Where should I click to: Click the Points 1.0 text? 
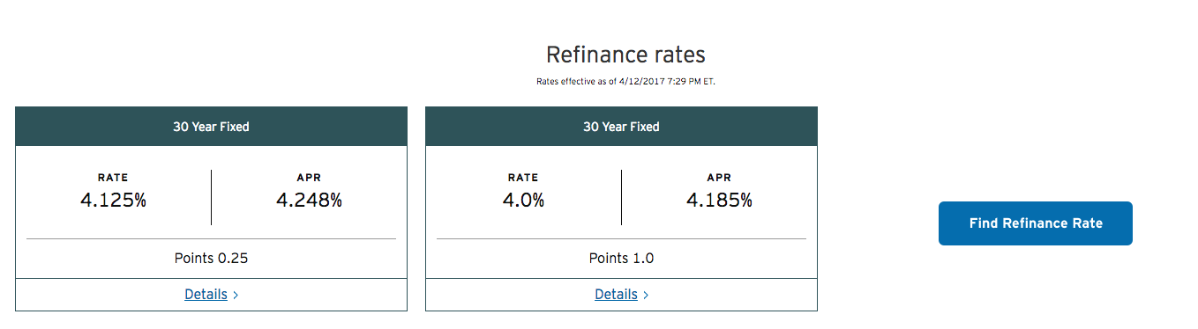[x=621, y=259]
